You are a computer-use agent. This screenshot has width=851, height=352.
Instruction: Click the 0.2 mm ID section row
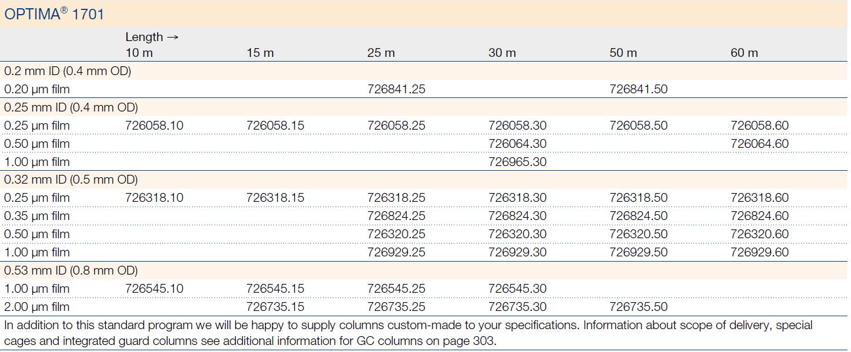click(x=68, y=71)
